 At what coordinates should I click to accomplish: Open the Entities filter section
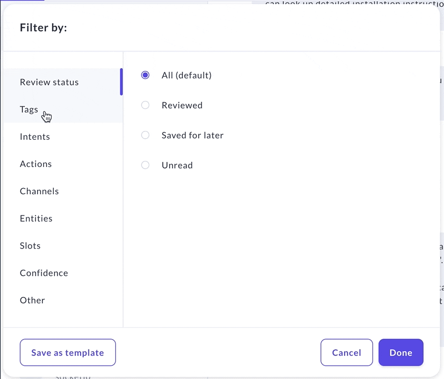tap(36, 218)
